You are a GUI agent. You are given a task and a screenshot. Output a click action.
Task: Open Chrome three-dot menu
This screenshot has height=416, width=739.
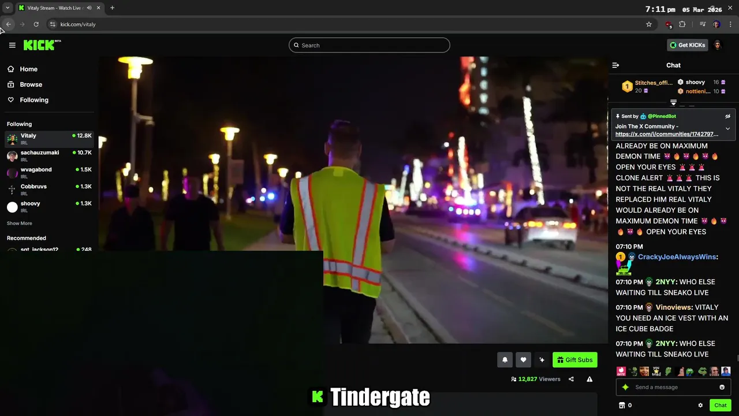point(730,24)
